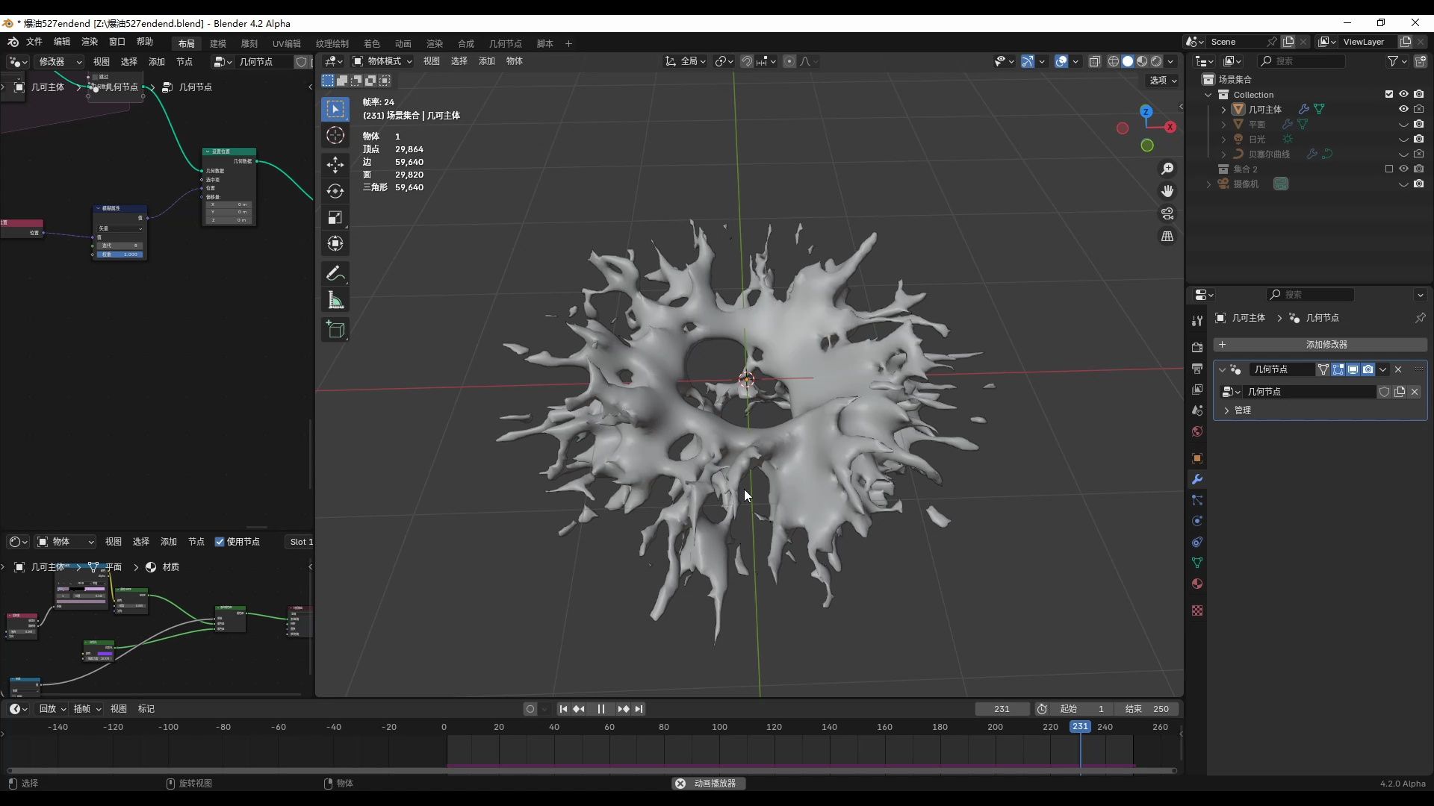Open the 编辑 menu
The height and width of the screenshot is (806, 1434).
coord(62,42)
